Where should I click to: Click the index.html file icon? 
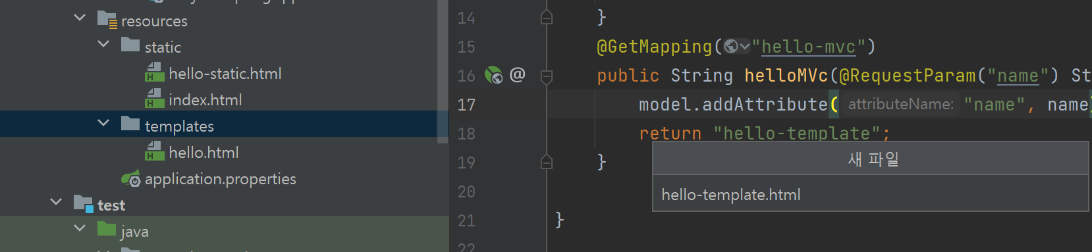(154, 98)
